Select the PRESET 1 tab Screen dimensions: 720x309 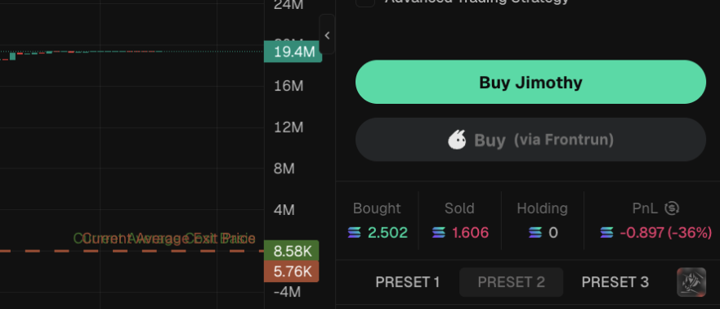408,282
